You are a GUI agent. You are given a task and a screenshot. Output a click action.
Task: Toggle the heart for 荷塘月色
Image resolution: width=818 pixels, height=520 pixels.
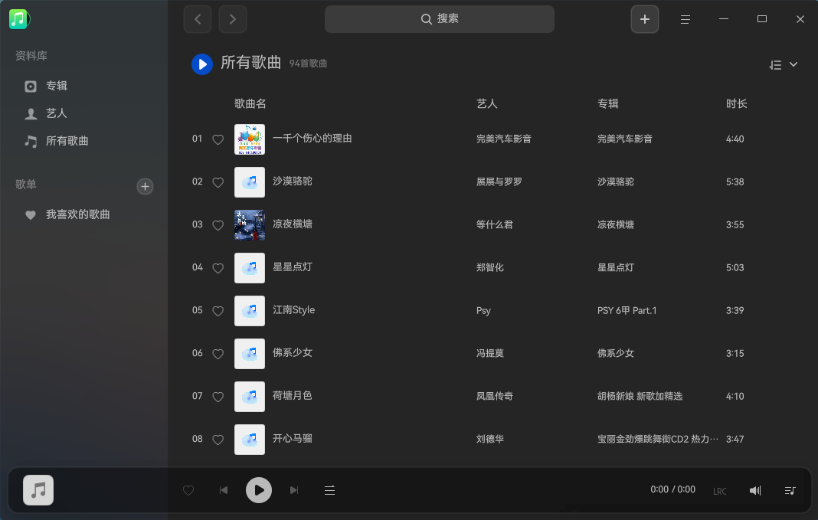(218, 397)
